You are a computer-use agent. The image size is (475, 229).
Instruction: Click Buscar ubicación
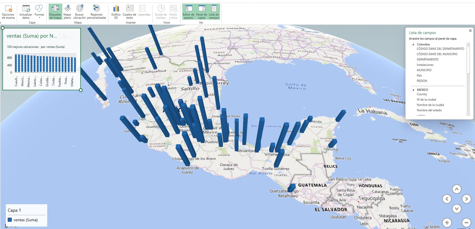pyautogui.click(x=80, y=12)
